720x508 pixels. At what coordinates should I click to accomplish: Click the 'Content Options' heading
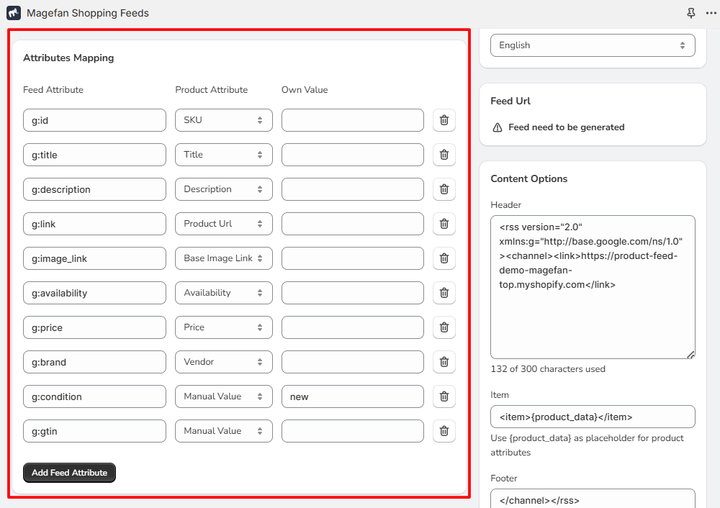click(529, 179)
